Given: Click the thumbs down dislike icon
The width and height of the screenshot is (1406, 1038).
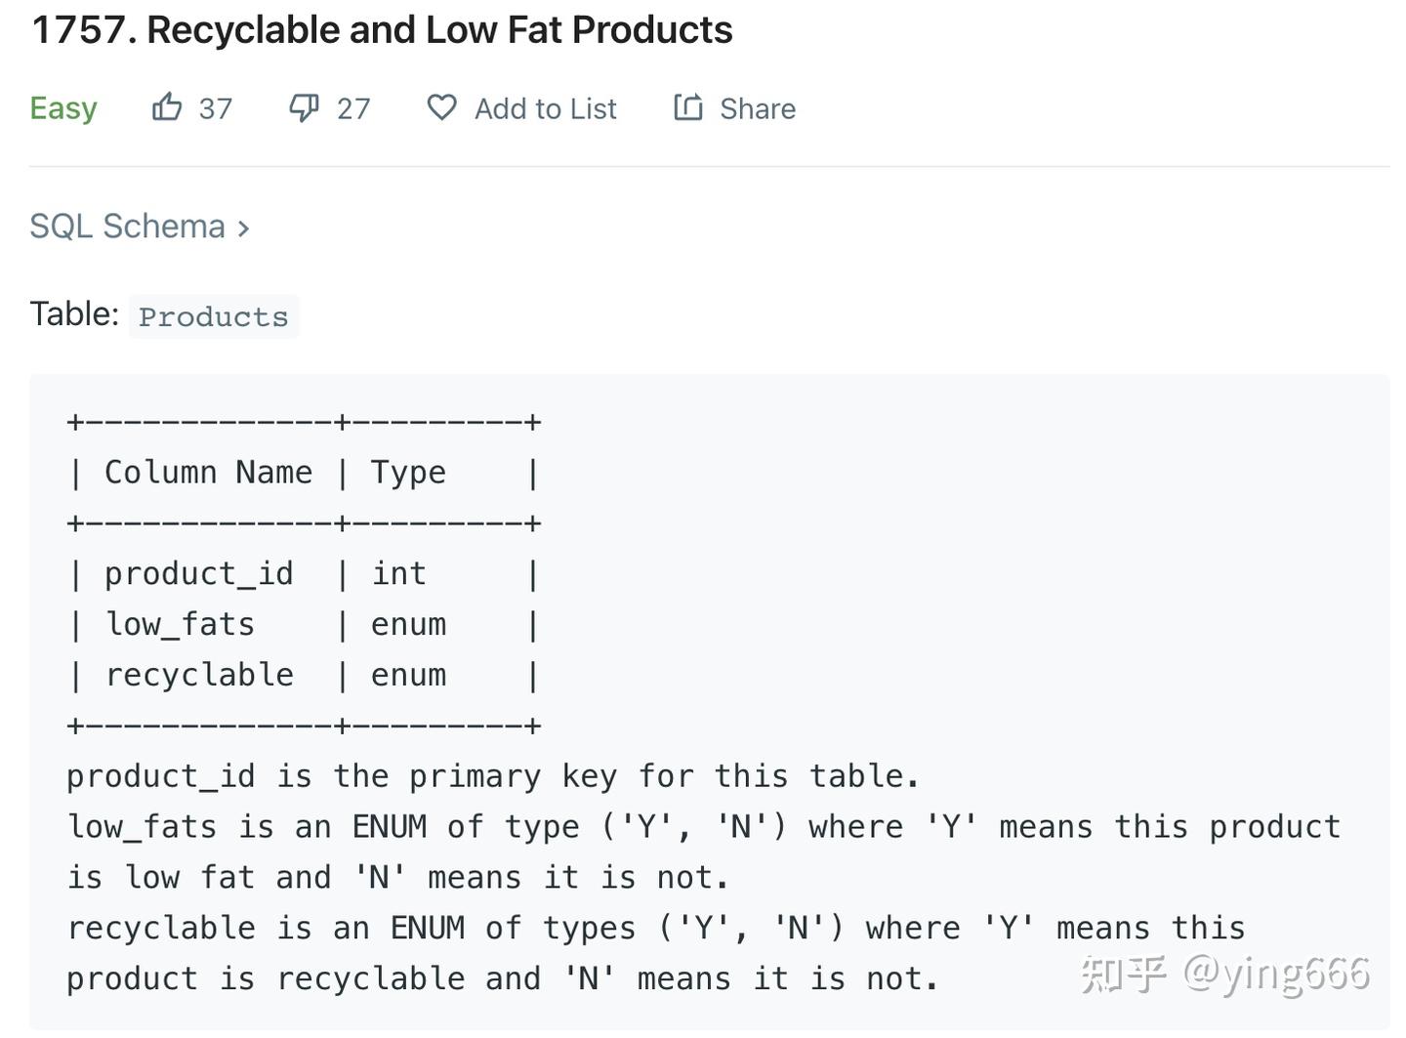Looking at the screenshot, I should (304, 107).
